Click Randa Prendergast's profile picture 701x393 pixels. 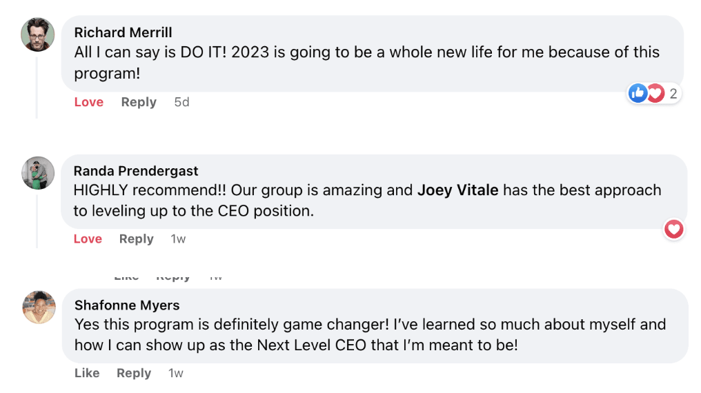tap(38, 173)
